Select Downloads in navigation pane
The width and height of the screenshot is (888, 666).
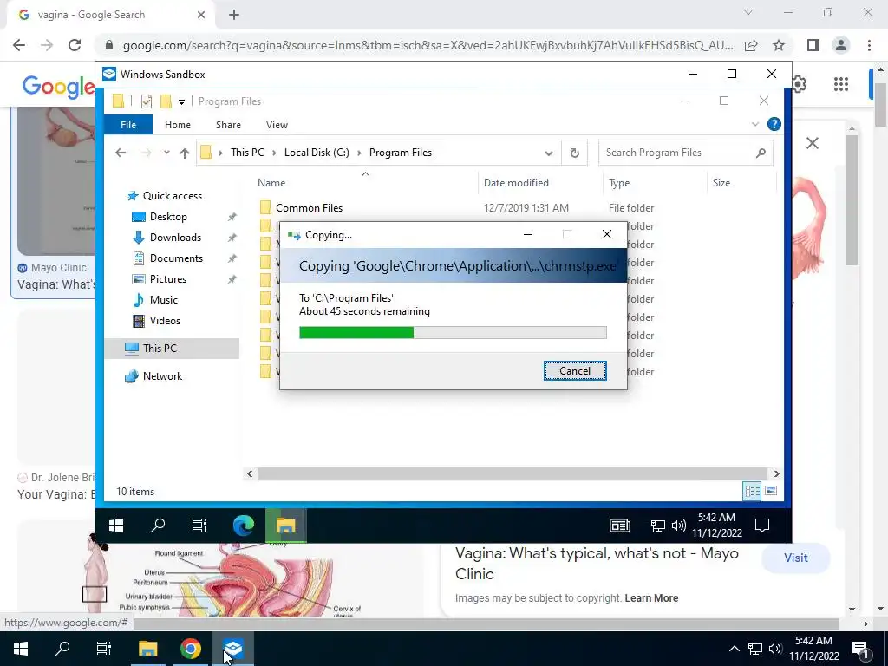pyautogui.click(x=175, y=238)
